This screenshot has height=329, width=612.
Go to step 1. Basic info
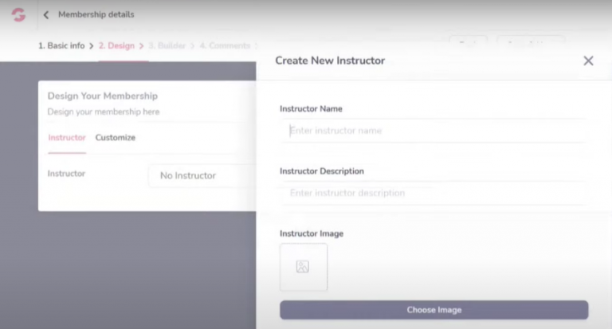click(61, 46)
